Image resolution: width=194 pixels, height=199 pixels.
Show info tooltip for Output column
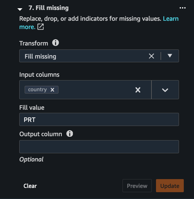click(x=69, y=134)
